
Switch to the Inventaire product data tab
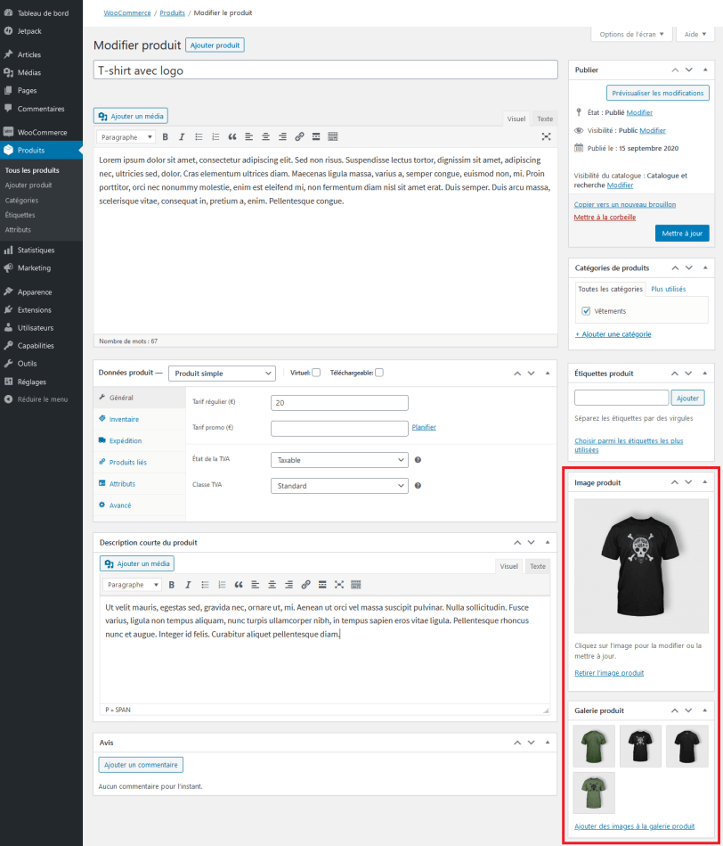click(x=124, y=419)
